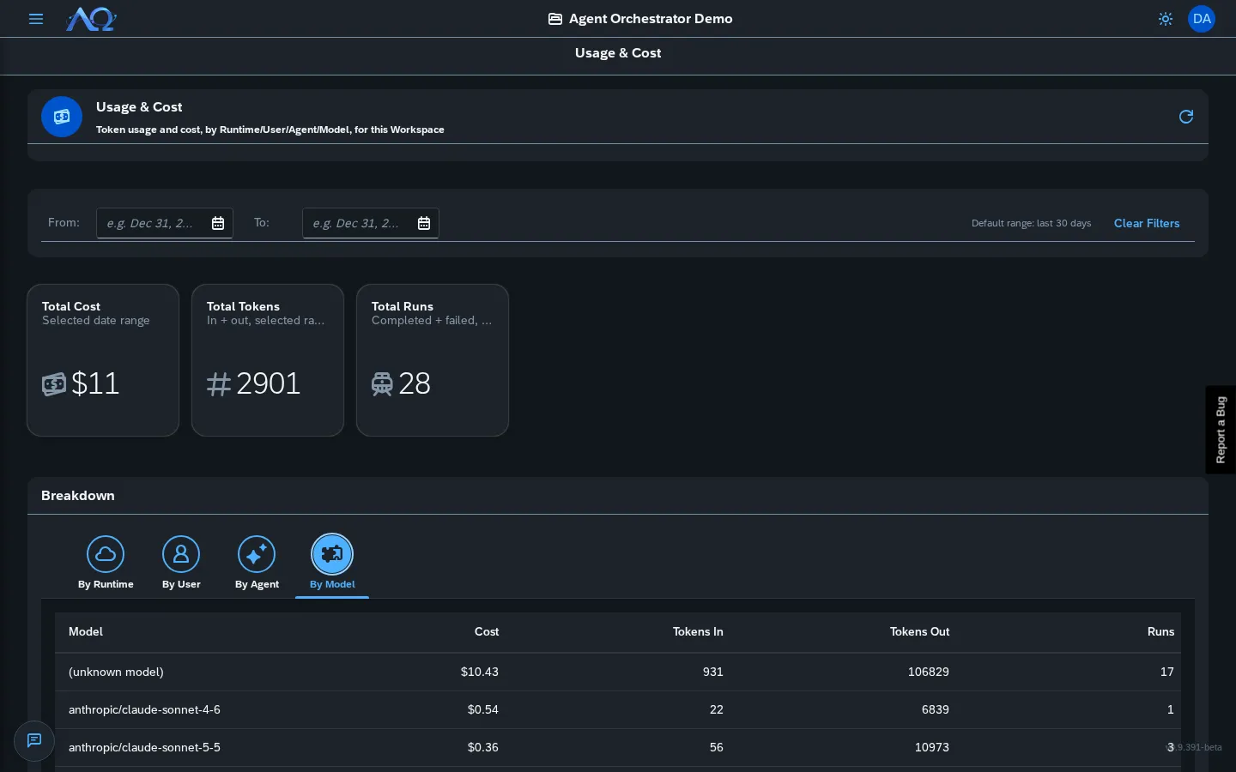Select the (unknown model) row
Image resolution: width=1236 pixels, height=772 pixels.
click(618, 672)
